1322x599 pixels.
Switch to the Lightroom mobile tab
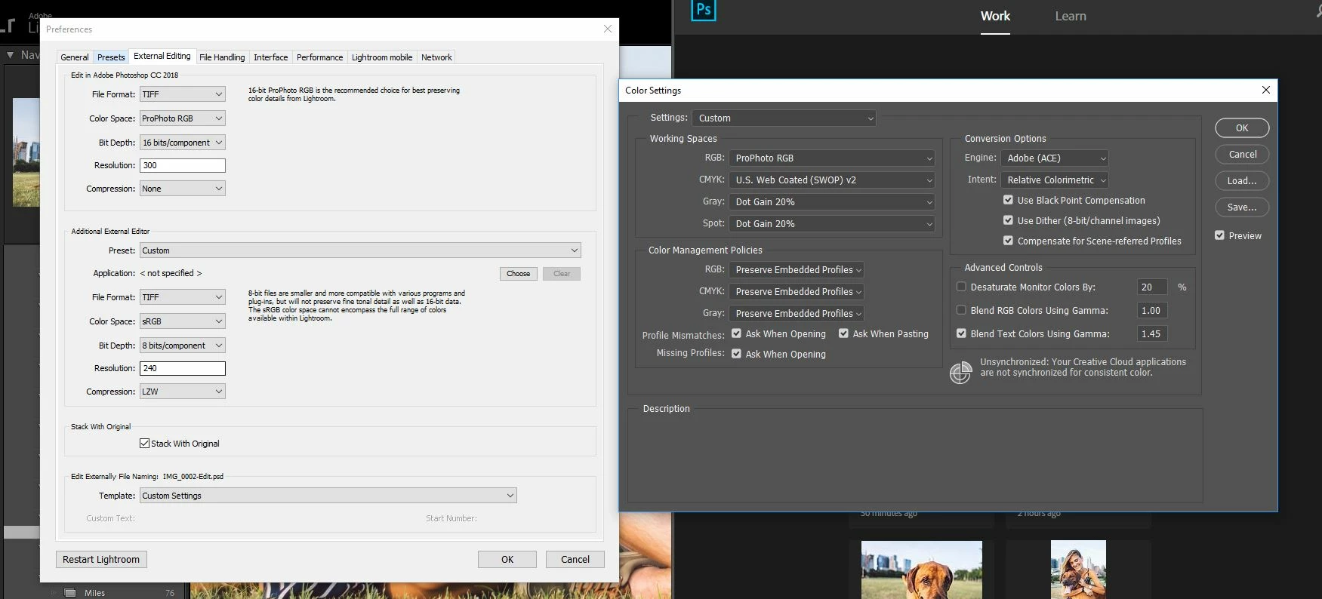click(x=382, y=57)
